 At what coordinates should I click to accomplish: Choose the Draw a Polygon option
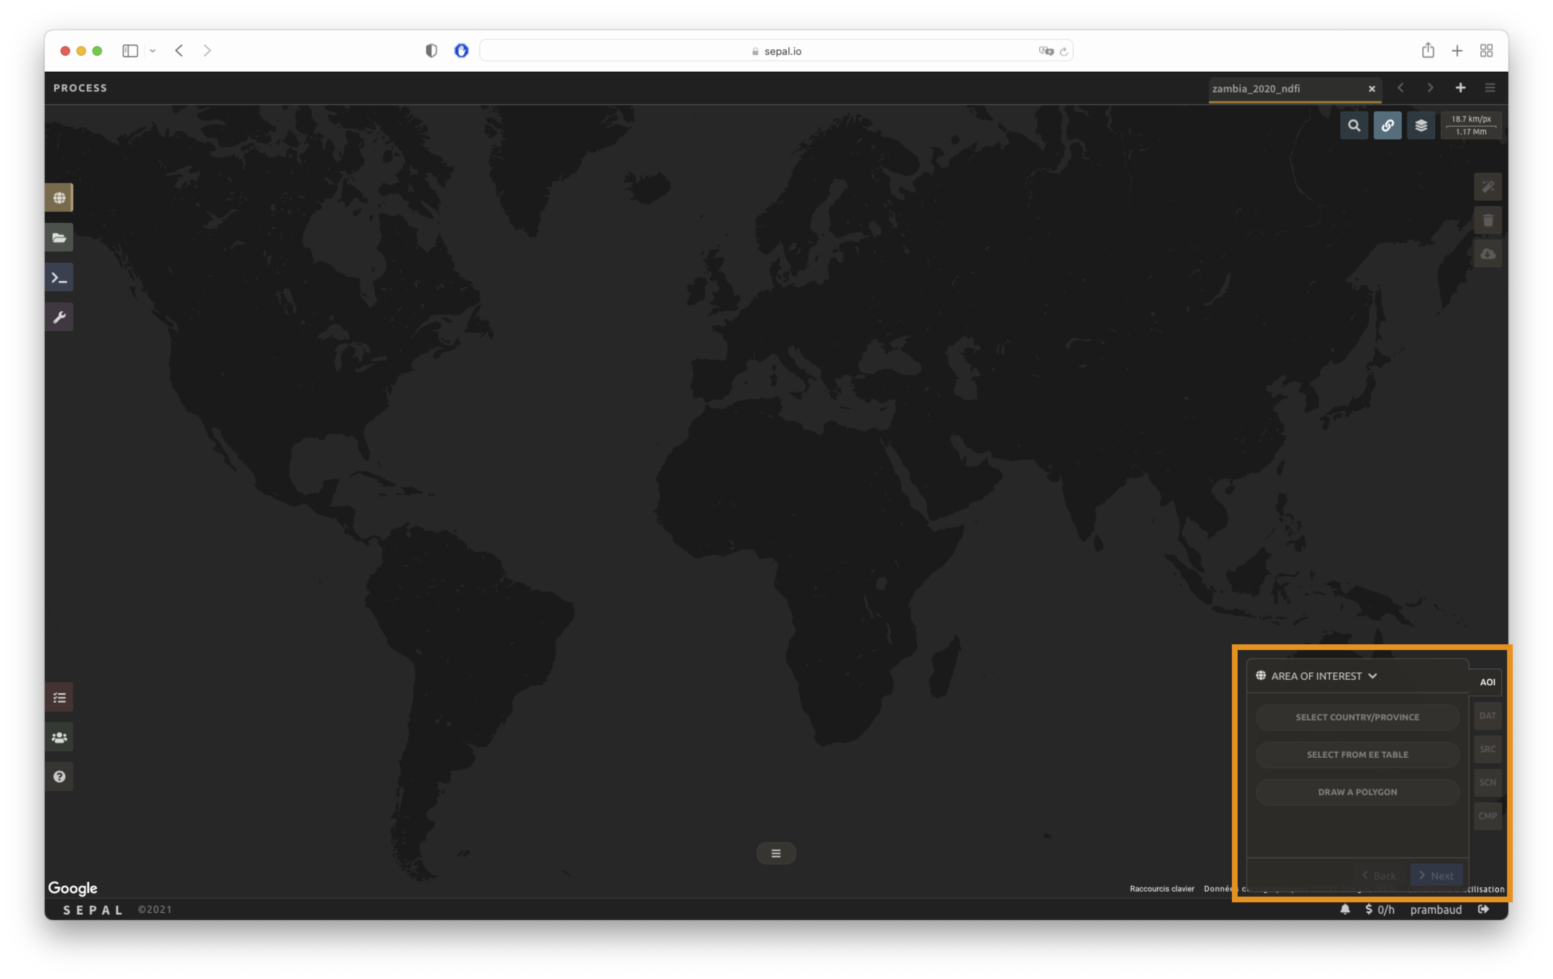(1357, 792)
